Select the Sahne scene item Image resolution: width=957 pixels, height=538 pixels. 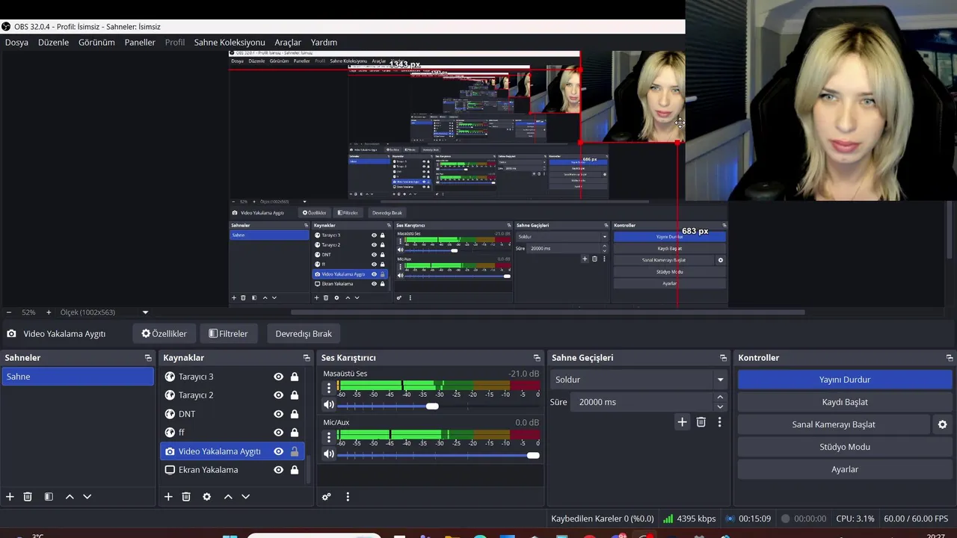[x=78, y=377]
